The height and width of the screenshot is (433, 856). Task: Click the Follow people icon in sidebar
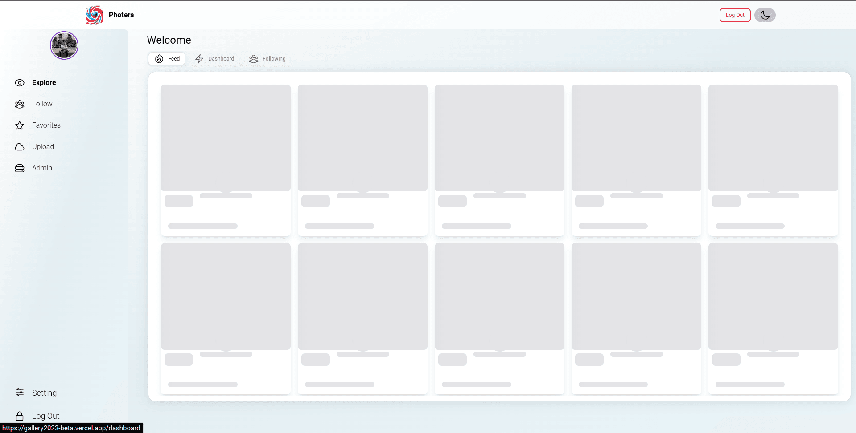(20, 104)
